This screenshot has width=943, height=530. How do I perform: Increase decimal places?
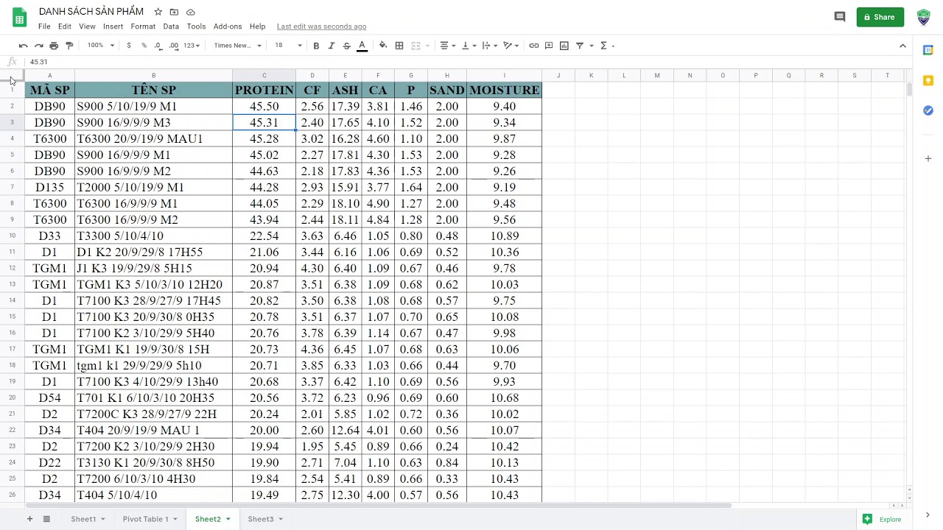coord(174,46)
